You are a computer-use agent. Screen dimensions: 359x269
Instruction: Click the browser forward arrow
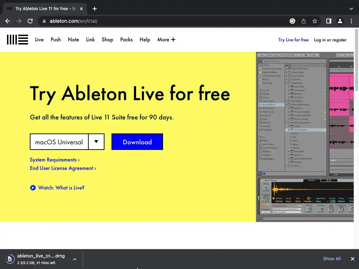(x=19, y=21)
